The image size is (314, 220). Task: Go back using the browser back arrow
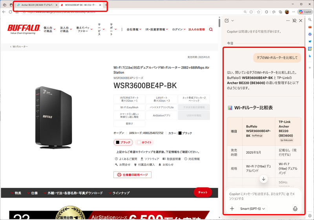[x=4, y=12]
